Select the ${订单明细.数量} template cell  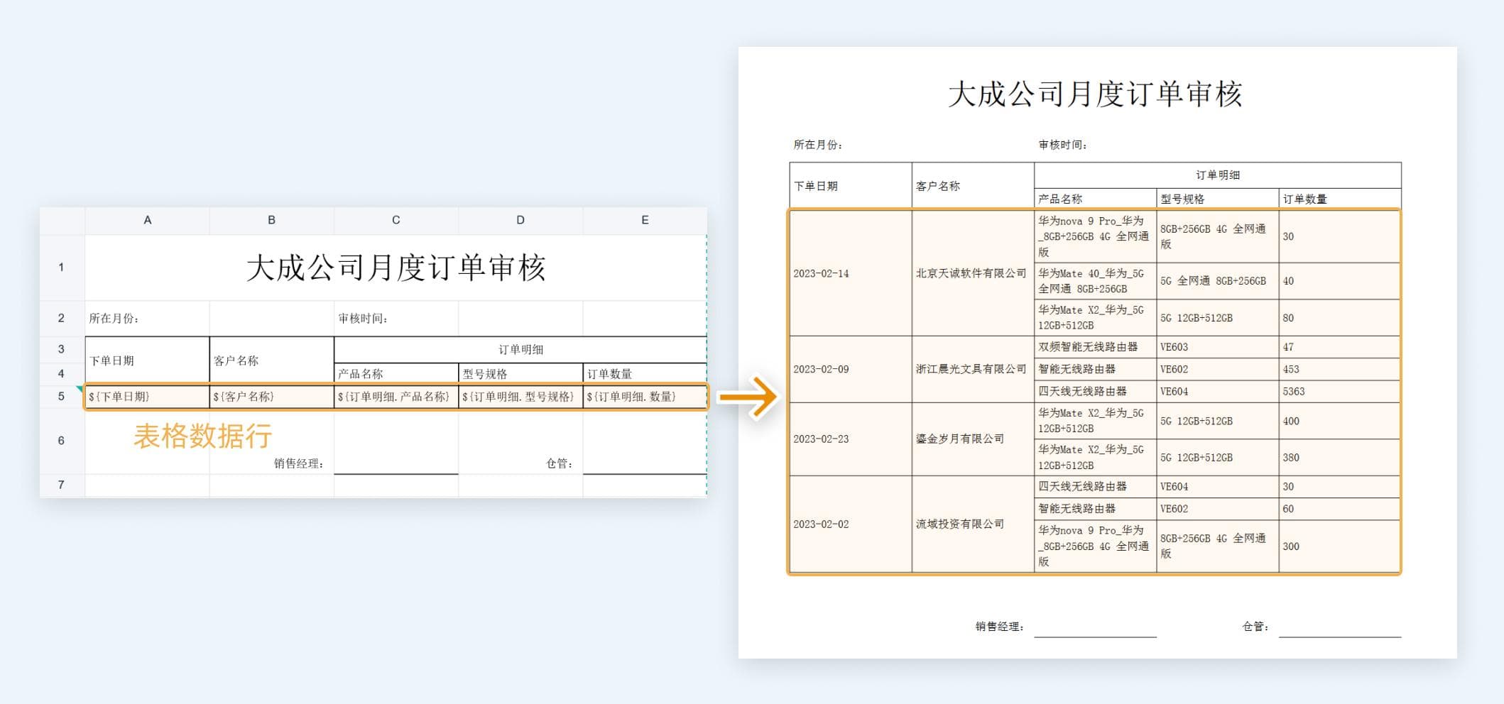point(645,397)
